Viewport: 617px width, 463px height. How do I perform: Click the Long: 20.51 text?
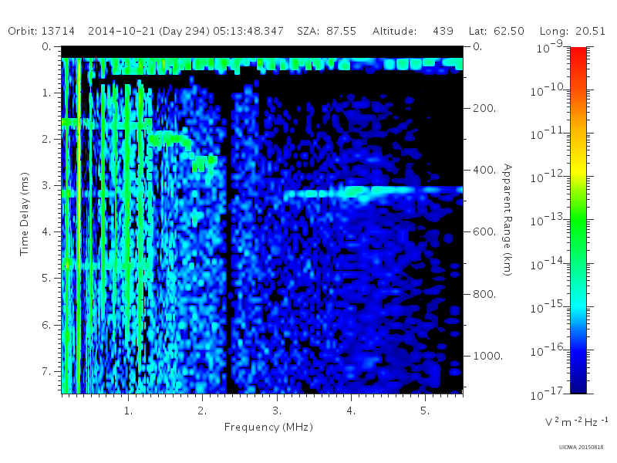[x=572, y=31]
